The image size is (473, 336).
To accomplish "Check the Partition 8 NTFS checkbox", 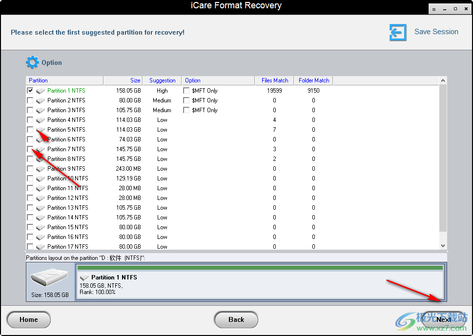I will 30,159.
